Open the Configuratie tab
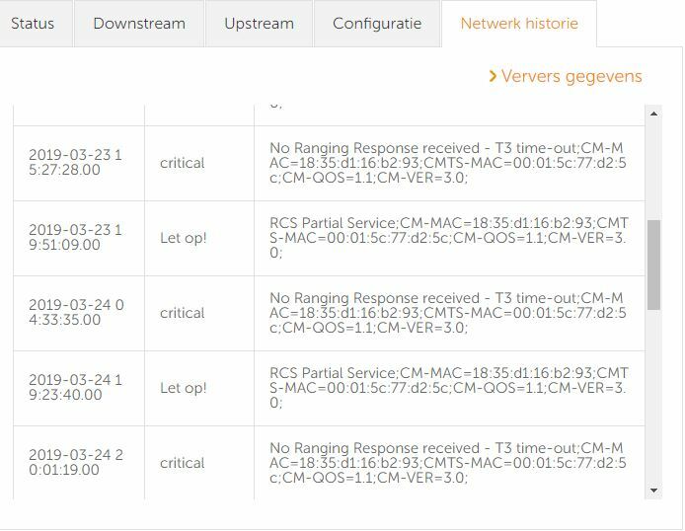Viewport: 685px width, 531px height. (377, 24)
